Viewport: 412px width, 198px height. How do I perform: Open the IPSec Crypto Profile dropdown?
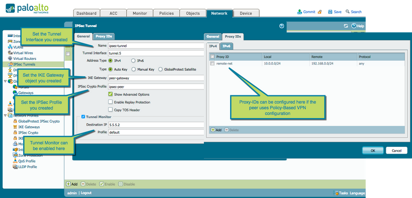(x=156, y=87)
